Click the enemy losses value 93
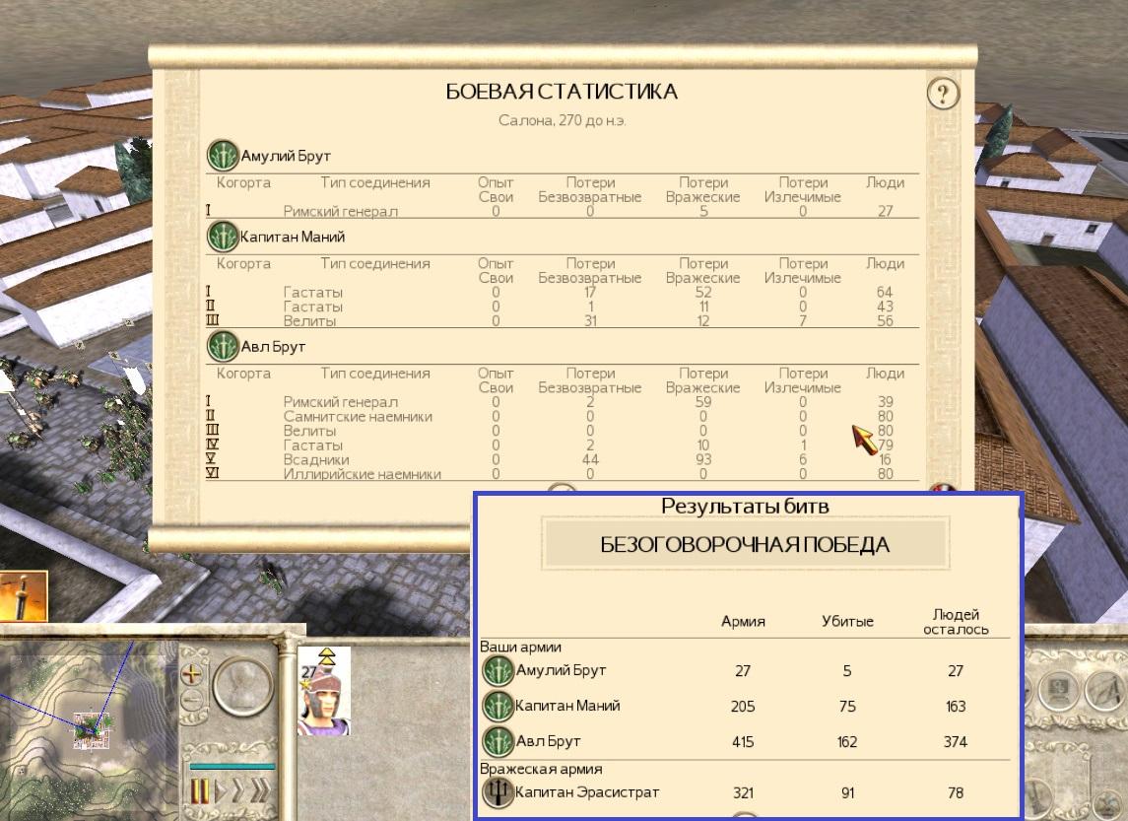Viewport: 1128px width, 821px height. [702, 460]
